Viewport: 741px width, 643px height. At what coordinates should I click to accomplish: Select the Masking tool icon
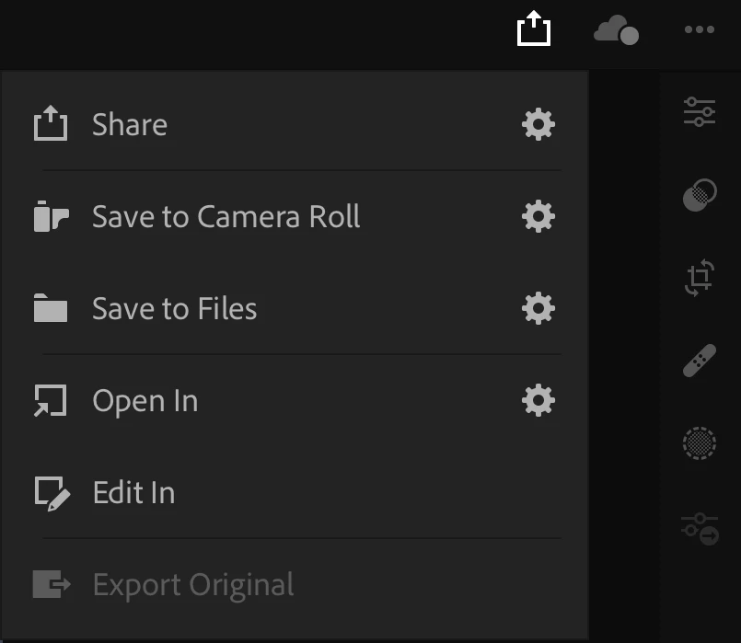pos(700,195)
